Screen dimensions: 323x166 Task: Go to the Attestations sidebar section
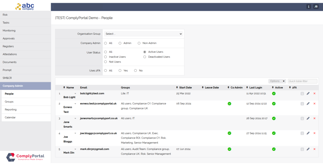[10, 54]
